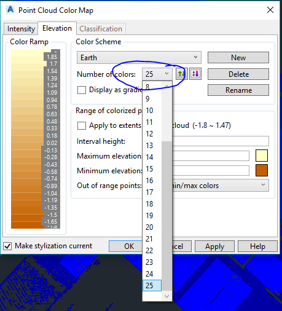Pick 14 from the colors list
282x311 pixels.
[152, 157]
